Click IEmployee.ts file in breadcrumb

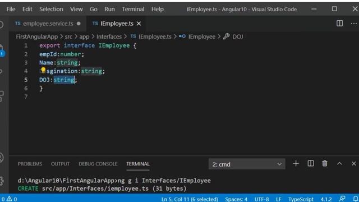point(155,36)
